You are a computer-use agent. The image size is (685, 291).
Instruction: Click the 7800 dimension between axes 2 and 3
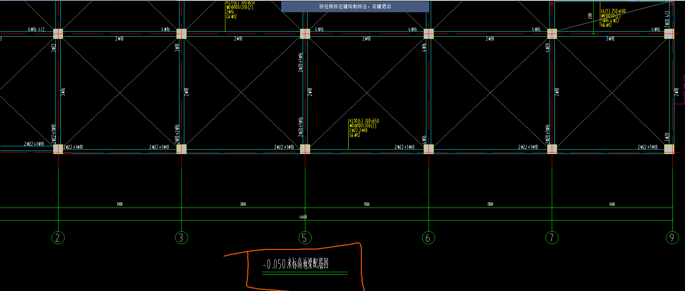[119, 204]
